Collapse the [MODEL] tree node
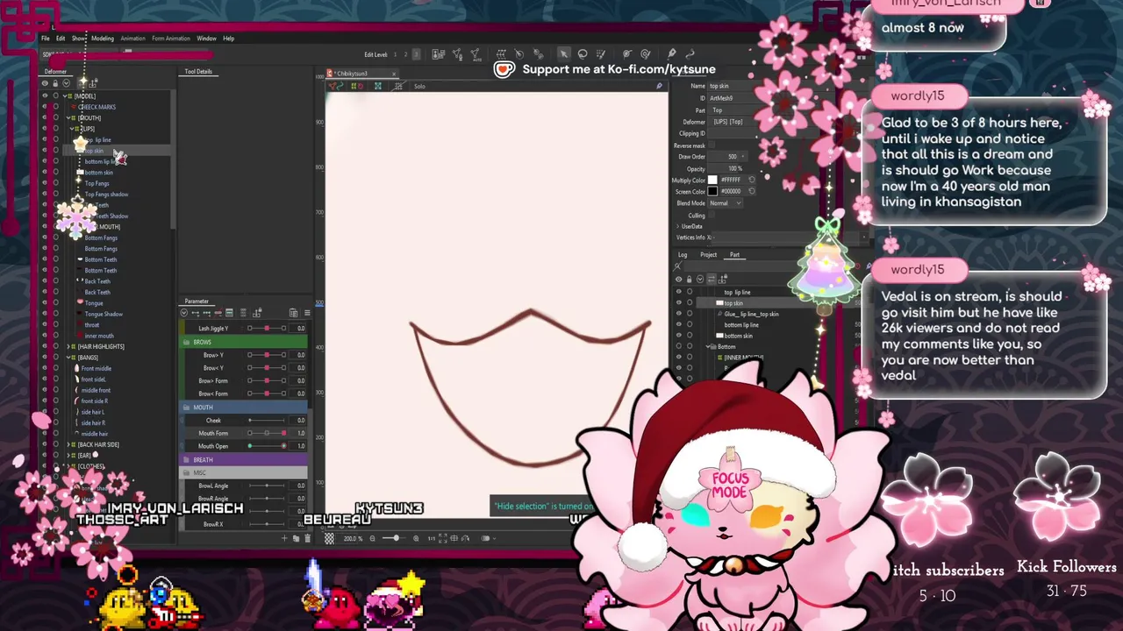Screen dimensions: 1123x631 coord(64,96)
